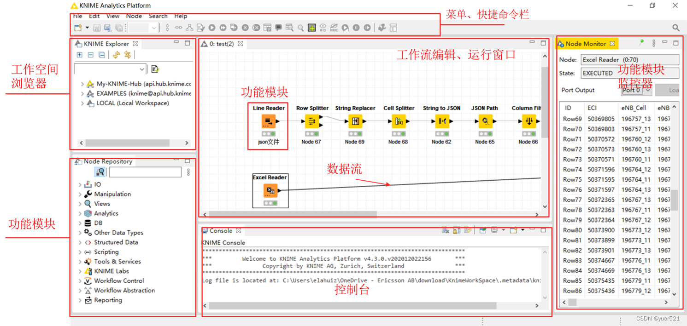Click the Save All toolbar icon

[x=119, y=28]
